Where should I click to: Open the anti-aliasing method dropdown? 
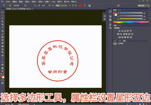click(61, 6)
